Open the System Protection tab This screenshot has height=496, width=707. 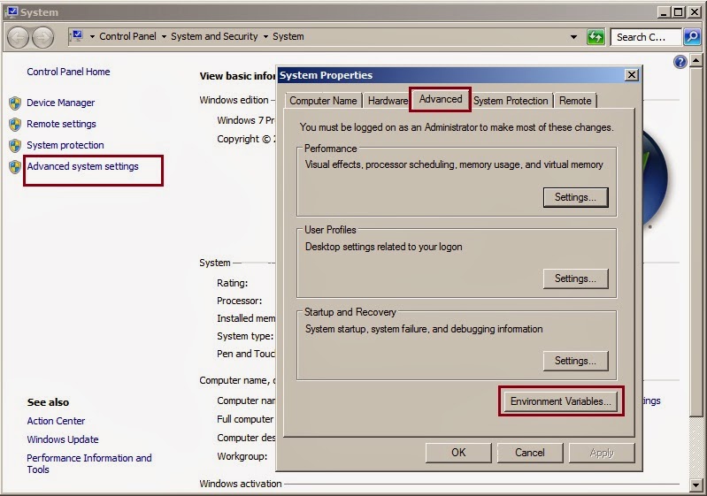click(511, 101)
